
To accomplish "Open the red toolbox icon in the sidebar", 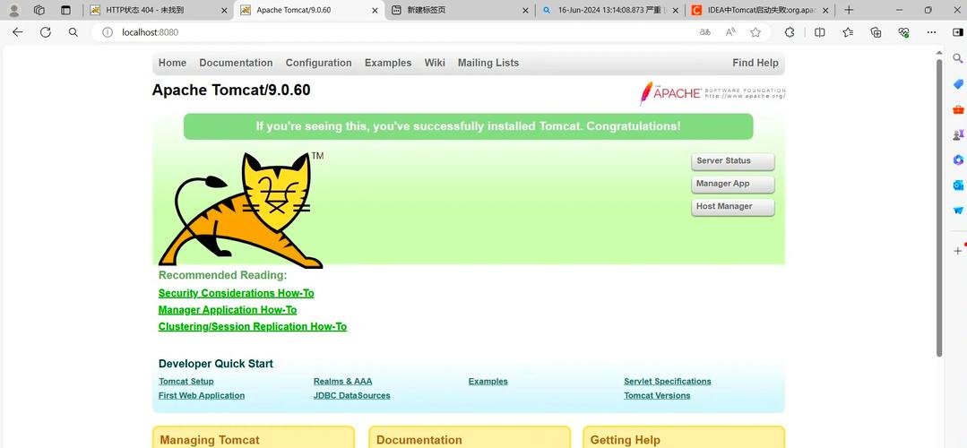I will point(957,109).
